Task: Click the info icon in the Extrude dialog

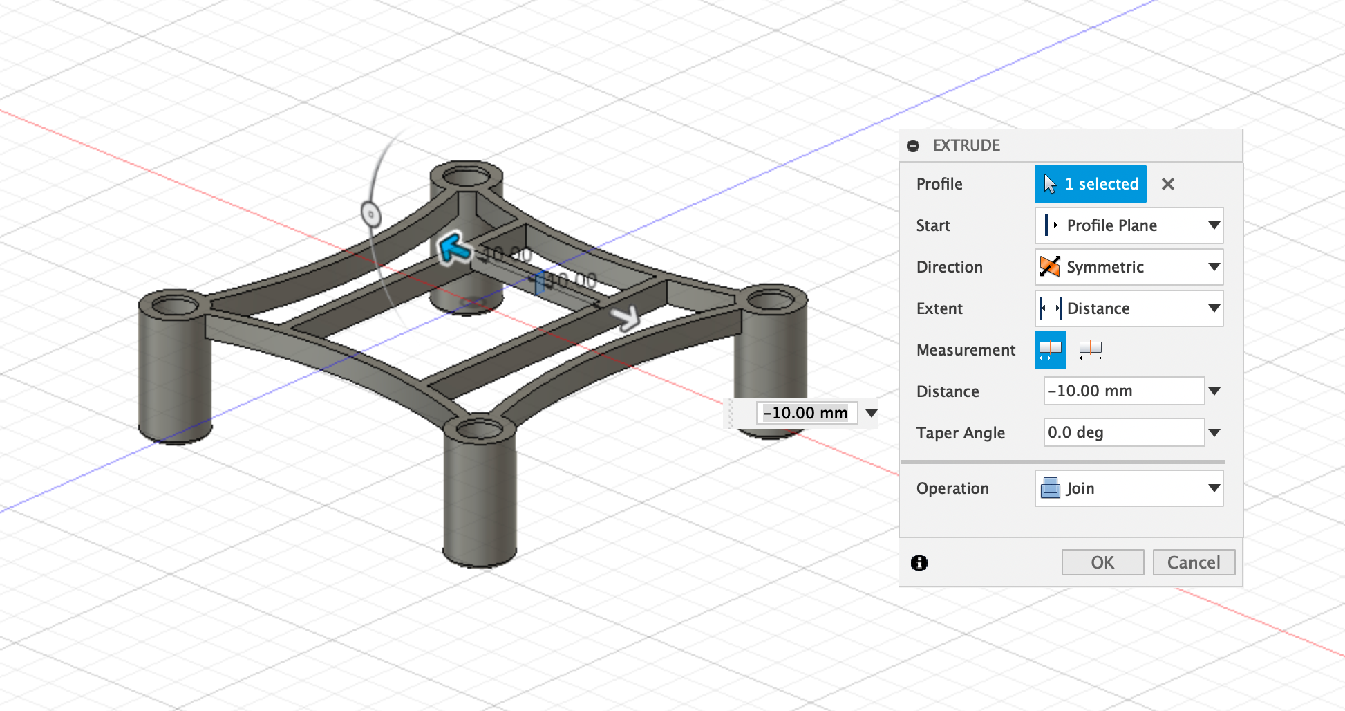Action: pyautogui.click(x=919, y=563)
